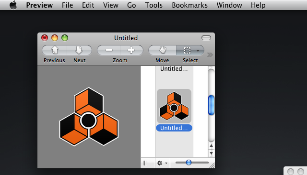This screenshot has height=175, width=307.
Task: Minimize the Untitled window with yellow button
Action: pyautogui.click(x=55, y=38)
